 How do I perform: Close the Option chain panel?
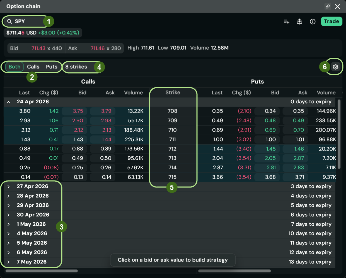pyautogui.click(x=338, y=6)
